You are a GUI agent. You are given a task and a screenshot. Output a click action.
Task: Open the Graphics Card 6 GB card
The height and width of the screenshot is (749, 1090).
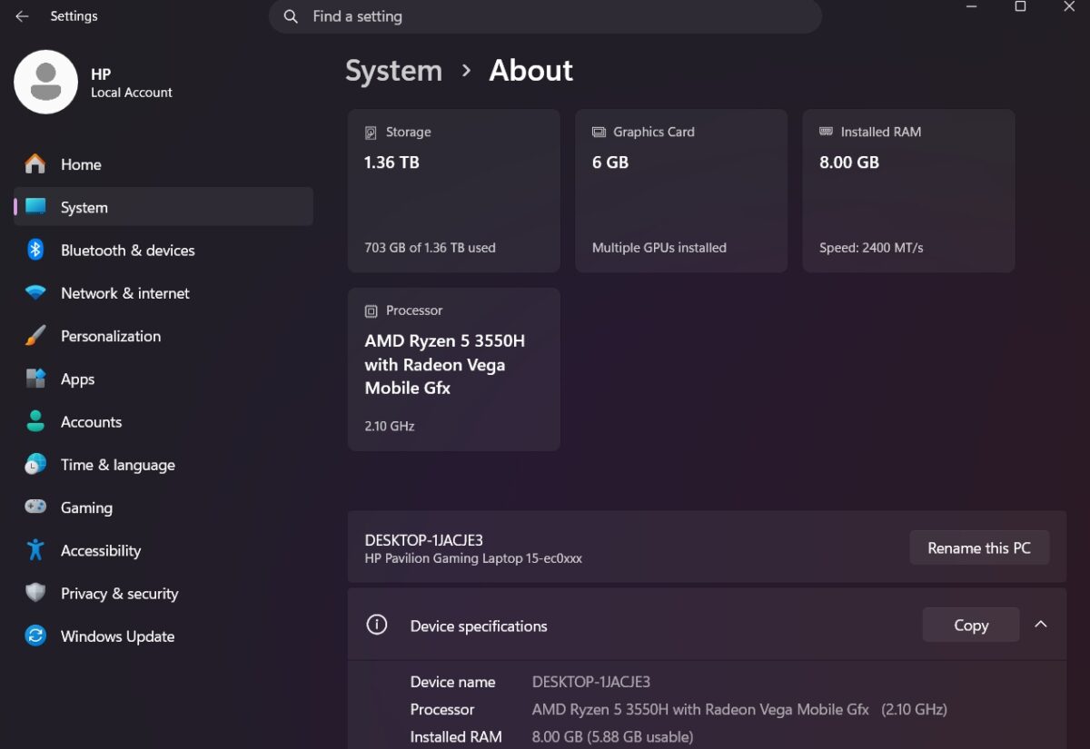681,191
